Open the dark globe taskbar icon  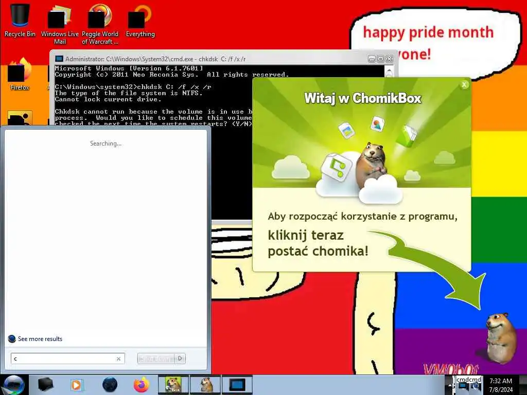(110, 385)
